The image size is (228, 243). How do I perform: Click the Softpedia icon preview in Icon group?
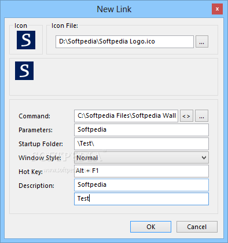click(26, 40)
